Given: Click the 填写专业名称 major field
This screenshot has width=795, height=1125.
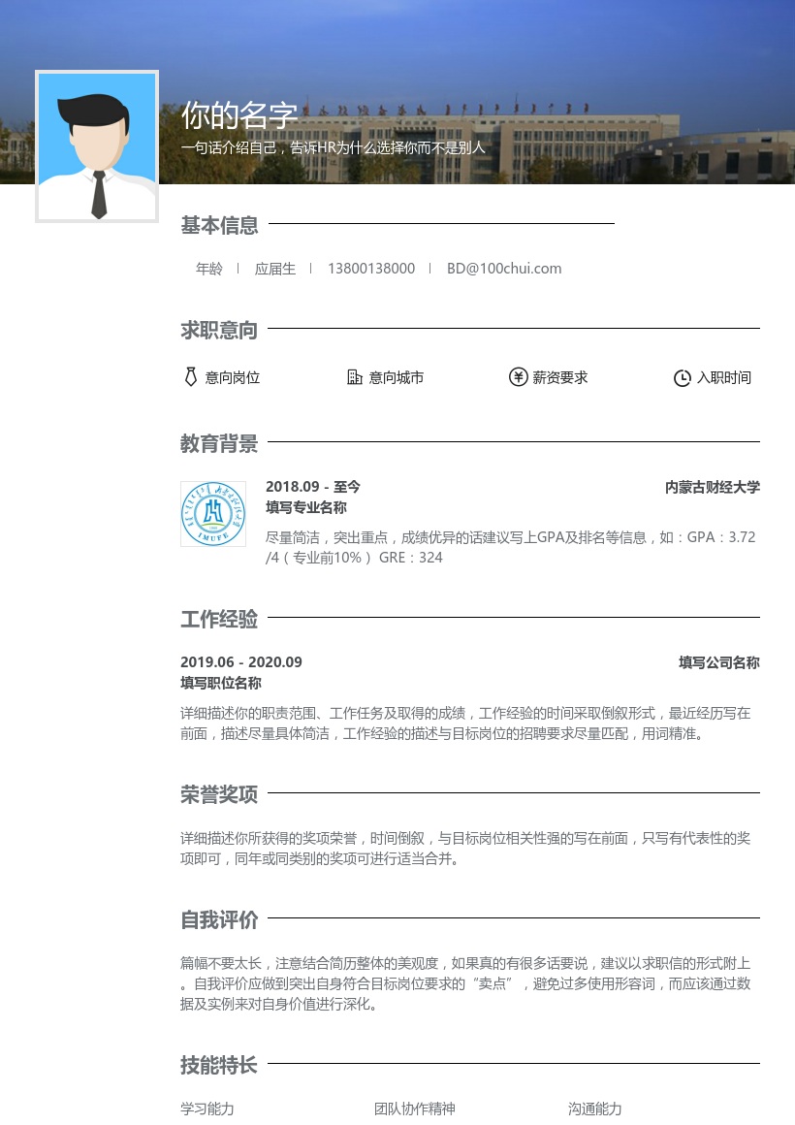Looking at the screenshot, I should pos(306,507).
